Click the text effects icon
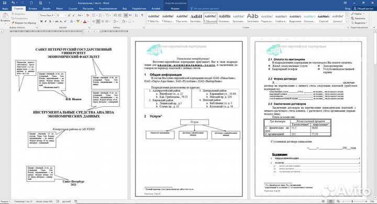 pos(72,21)
